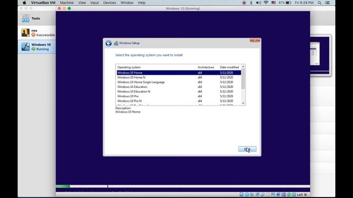Open the Devices menu

pyautogui.click(x=110, y=3)
